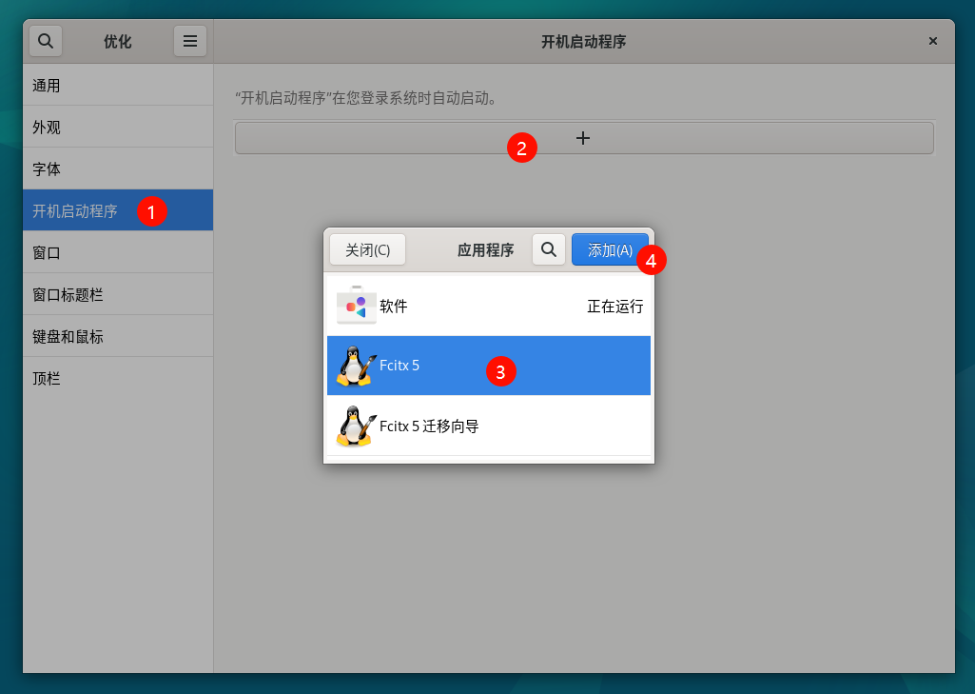Click the search icon in the 优化 header
This screenshot has width=975, height=694.
coord(46,41)
